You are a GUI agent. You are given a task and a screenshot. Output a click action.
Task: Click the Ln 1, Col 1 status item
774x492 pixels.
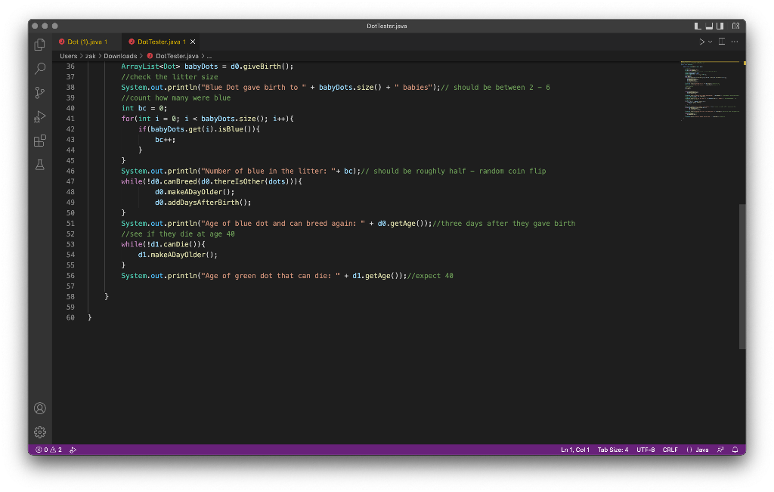click(575, 450)
